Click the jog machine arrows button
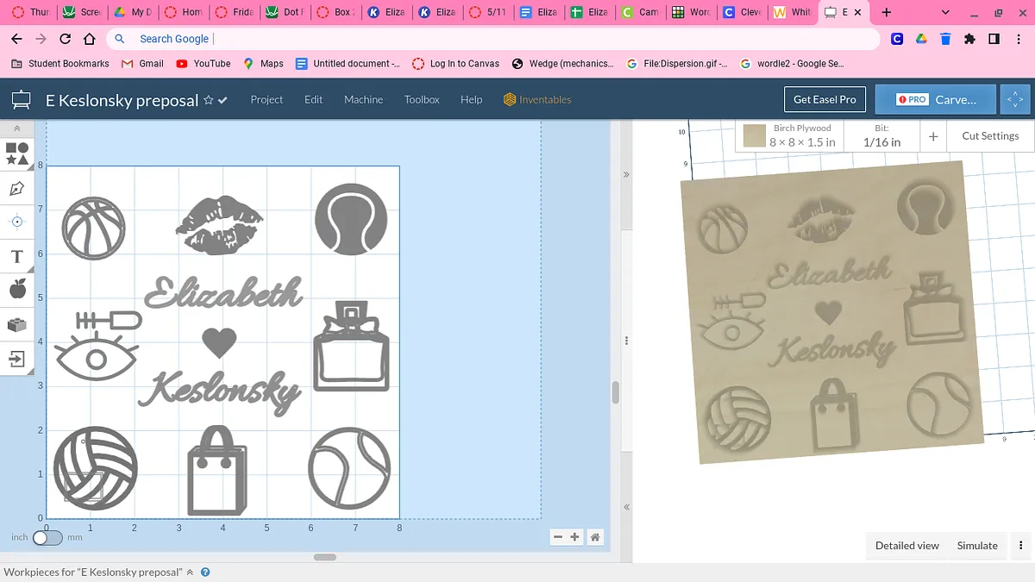Screen dimensions: 1035x582 (1015, 99)
